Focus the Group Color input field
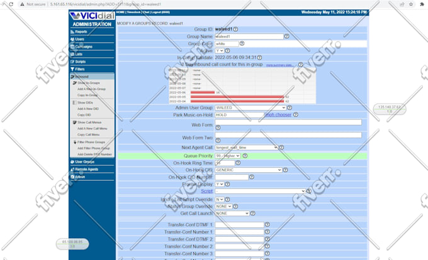Image resolution: width=428 pixels, height=260 pixels. (227, 44)
